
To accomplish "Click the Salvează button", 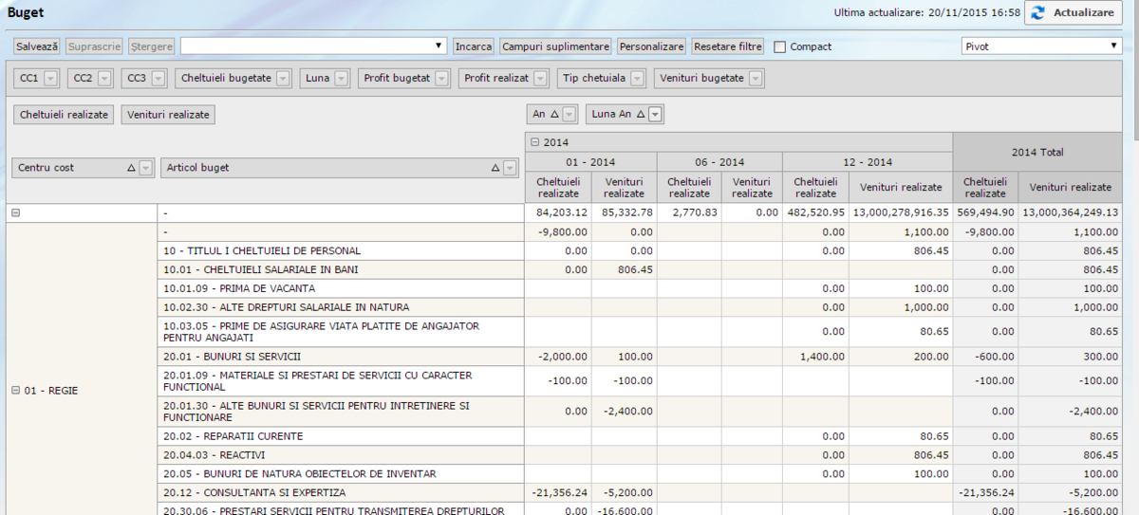I will (x=37, y=46).
